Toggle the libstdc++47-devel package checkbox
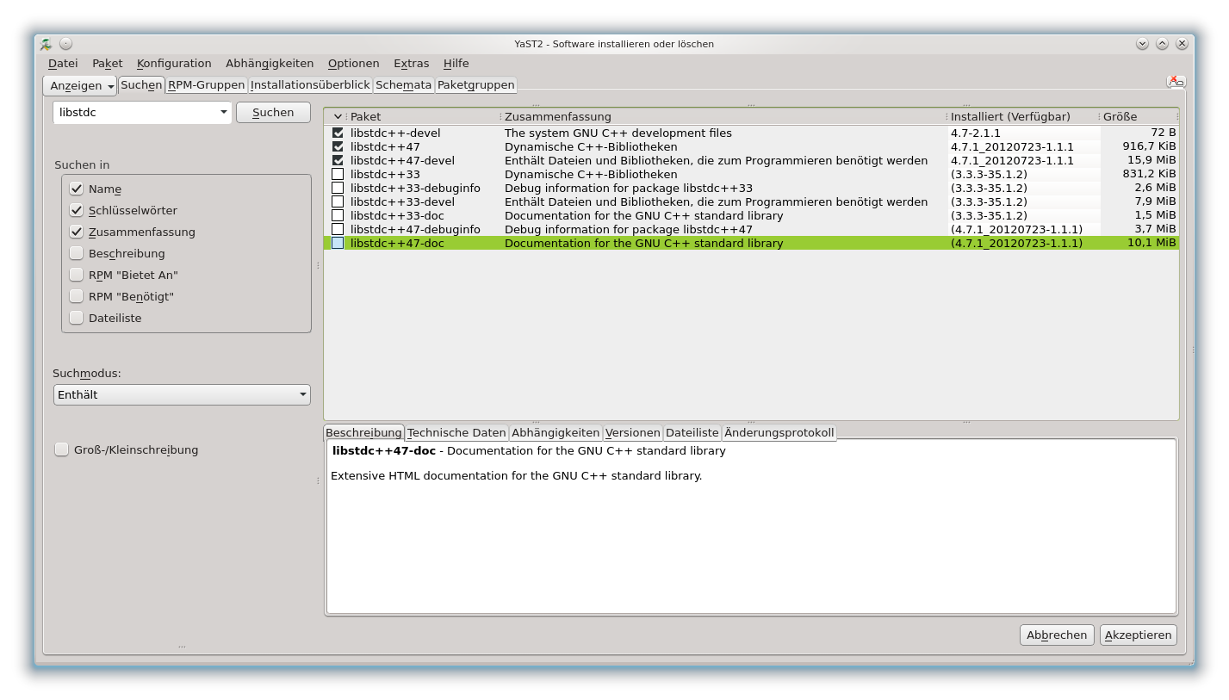 [338, 160]
